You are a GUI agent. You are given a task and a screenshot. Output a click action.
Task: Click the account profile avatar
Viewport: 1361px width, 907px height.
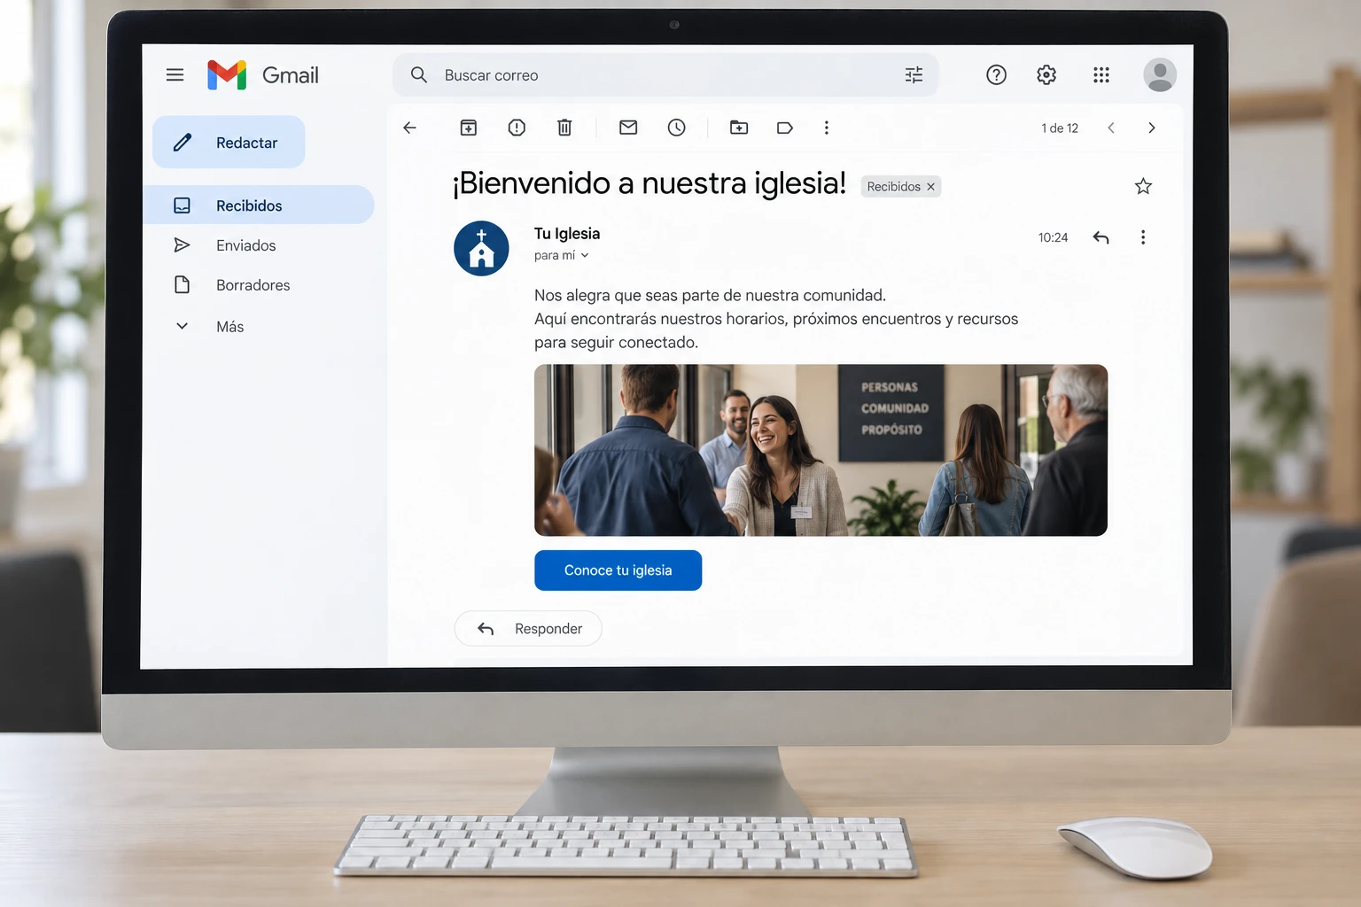coord(1160,75)
